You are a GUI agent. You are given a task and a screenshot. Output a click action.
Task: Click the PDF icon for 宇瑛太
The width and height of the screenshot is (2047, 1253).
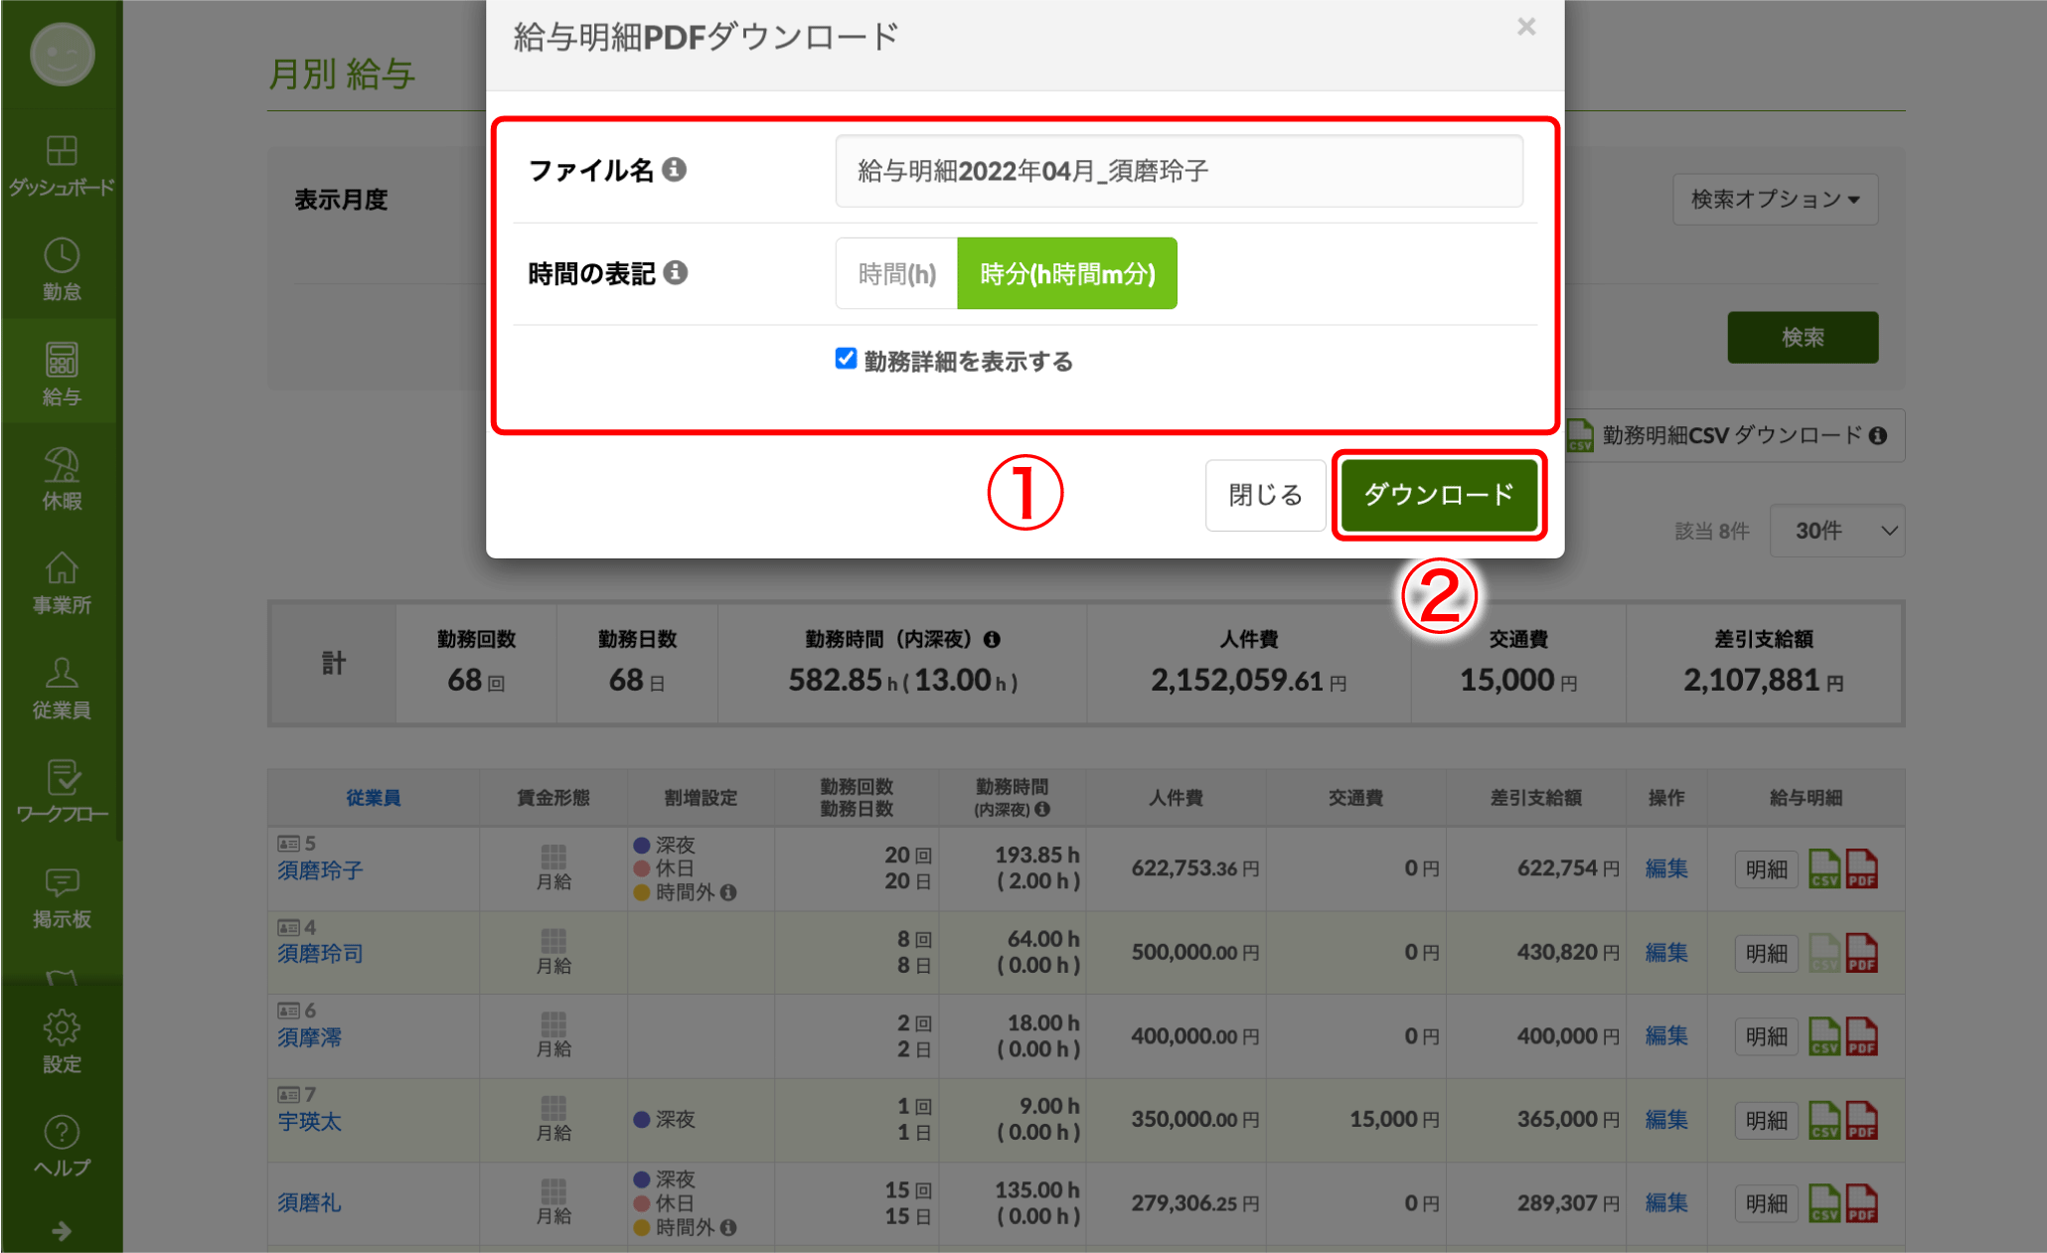click(1861, 1120)
